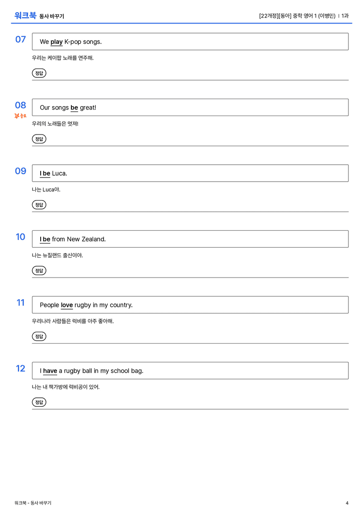Click the textbook info header at top right
Viewport: 363px width, 513px height.
coord(304,16)
